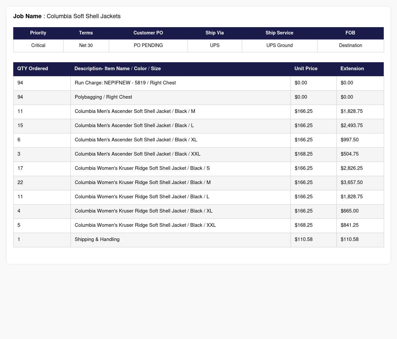The image size is (397, 339).
Task: Click quantity 5 for Women's XXL jacket
Action: pyautogui.click(x=42, y=225)
